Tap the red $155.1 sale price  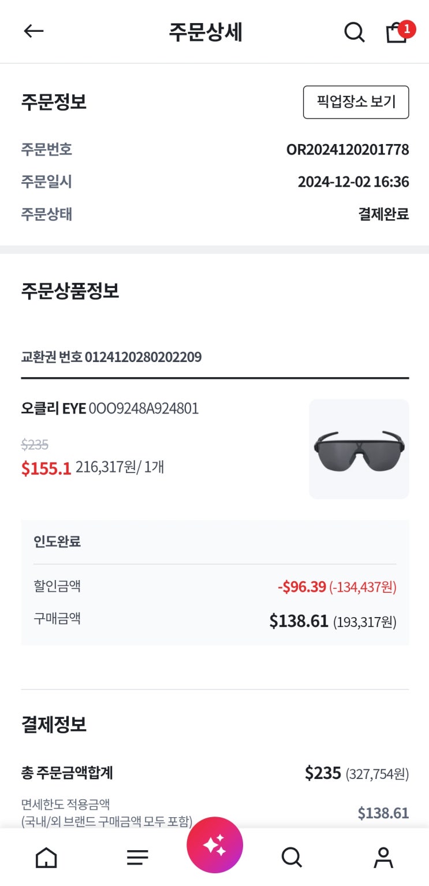coord(46,468)
